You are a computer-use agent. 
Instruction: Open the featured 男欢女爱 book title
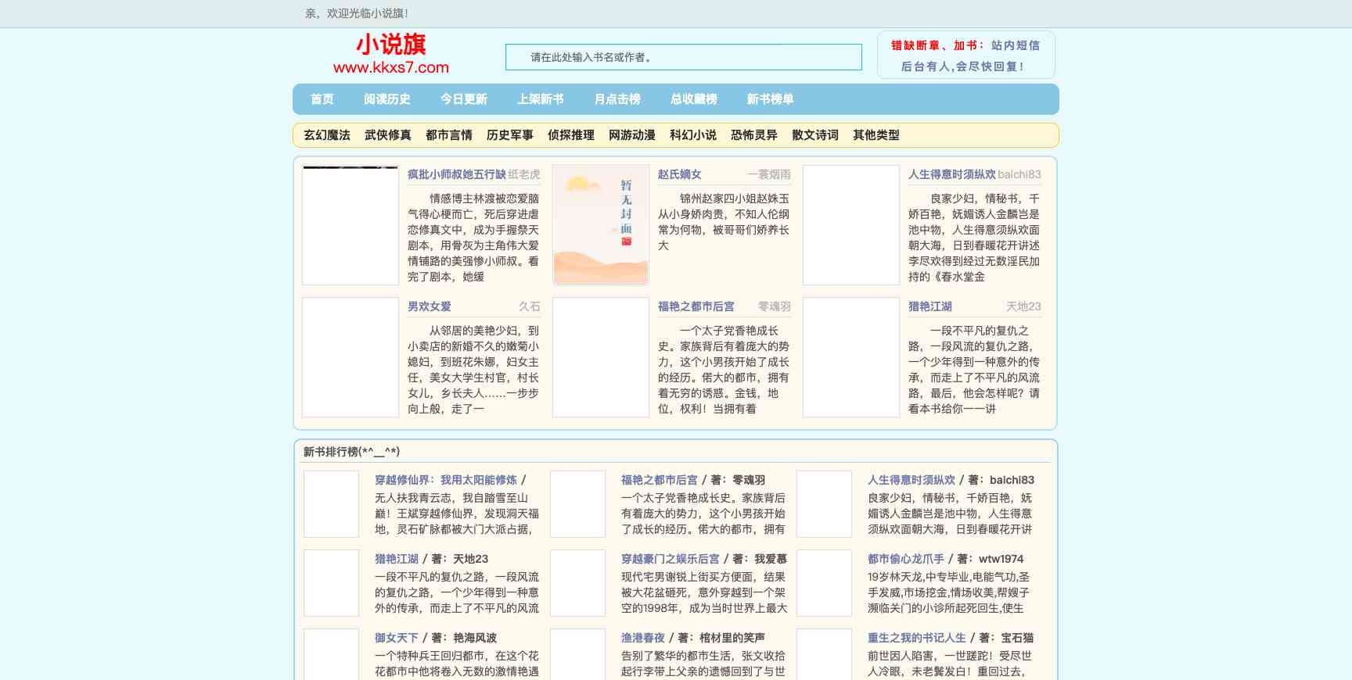(x=429, y=306)
